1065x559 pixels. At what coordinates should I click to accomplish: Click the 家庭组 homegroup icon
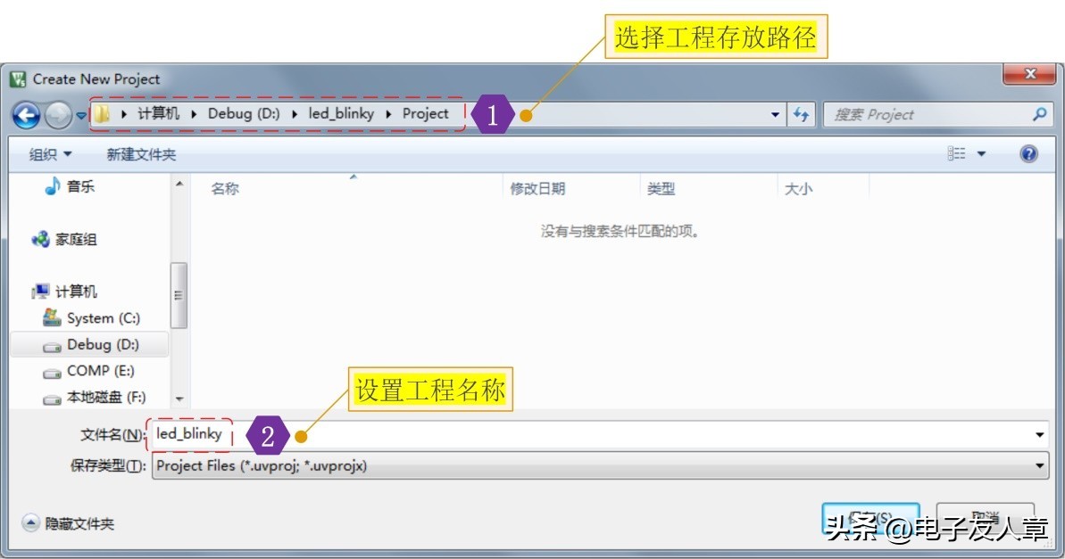41,239
